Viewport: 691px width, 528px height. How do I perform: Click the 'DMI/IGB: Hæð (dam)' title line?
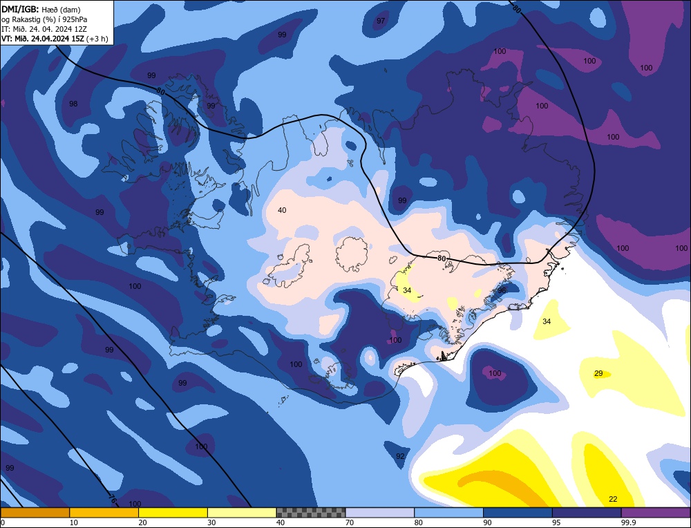click(41, 9)
